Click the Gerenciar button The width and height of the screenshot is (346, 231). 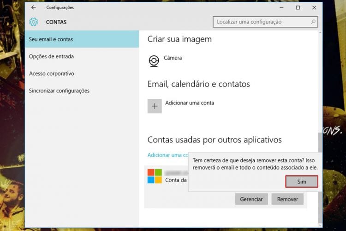pos(251,199)
